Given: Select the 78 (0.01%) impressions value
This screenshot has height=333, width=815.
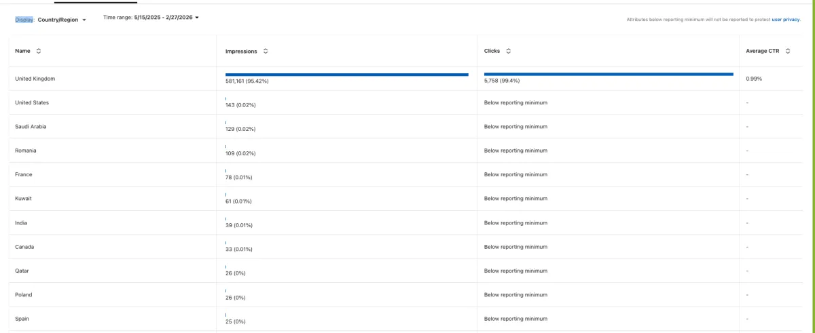Looking at the screenshot, I should pos(239,177).
